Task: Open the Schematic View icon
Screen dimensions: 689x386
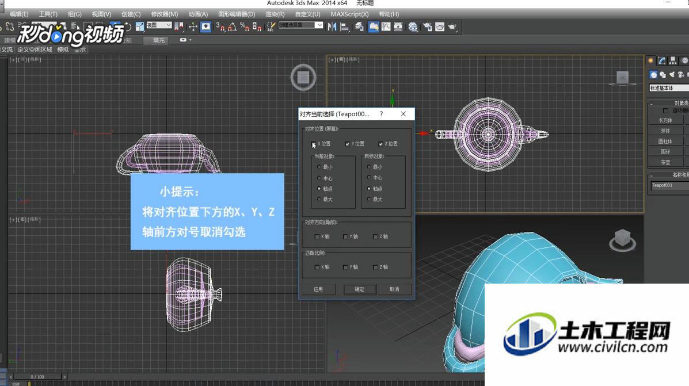Action: 398,27
